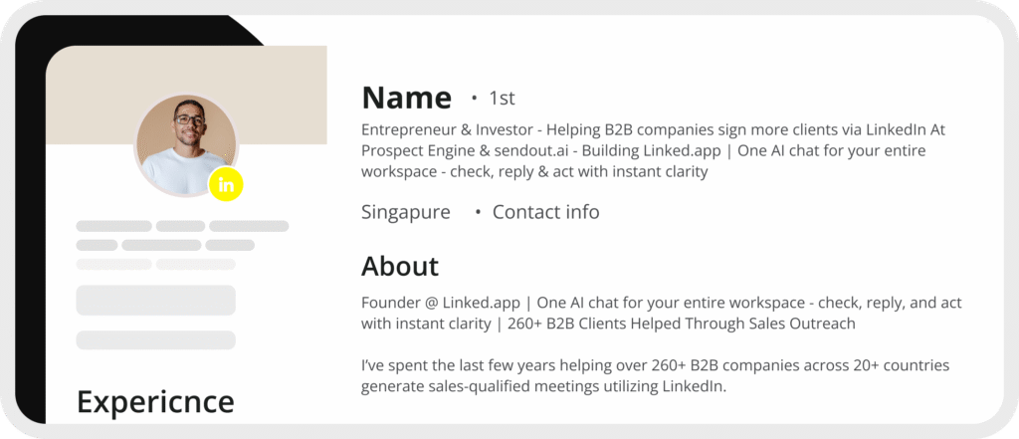The height and width of the screenshot is (439, 1019).
Task: Click the About section heading
Action: [400, 266]
